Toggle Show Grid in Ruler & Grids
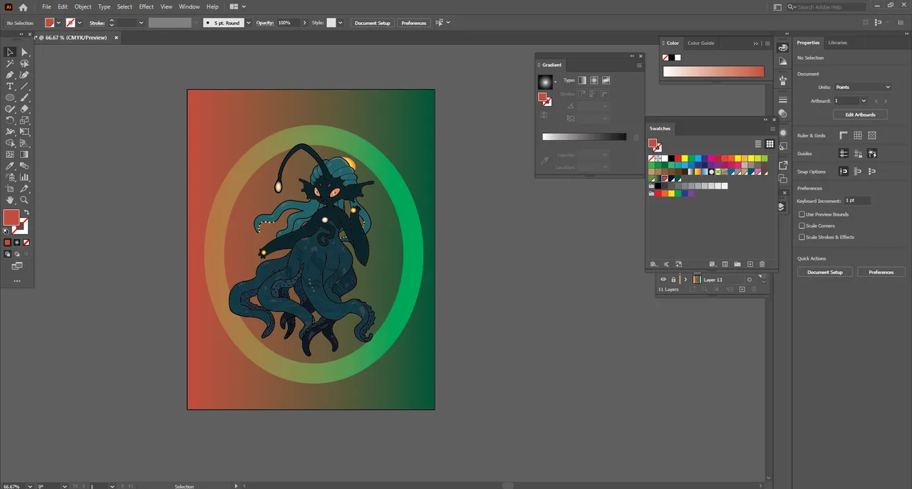 click(x=858, y=135)
